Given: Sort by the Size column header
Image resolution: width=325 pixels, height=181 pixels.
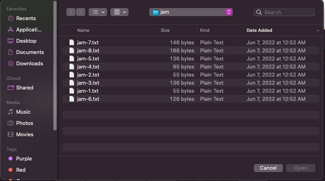Looking at the screenshot, I should click(165, 30).
